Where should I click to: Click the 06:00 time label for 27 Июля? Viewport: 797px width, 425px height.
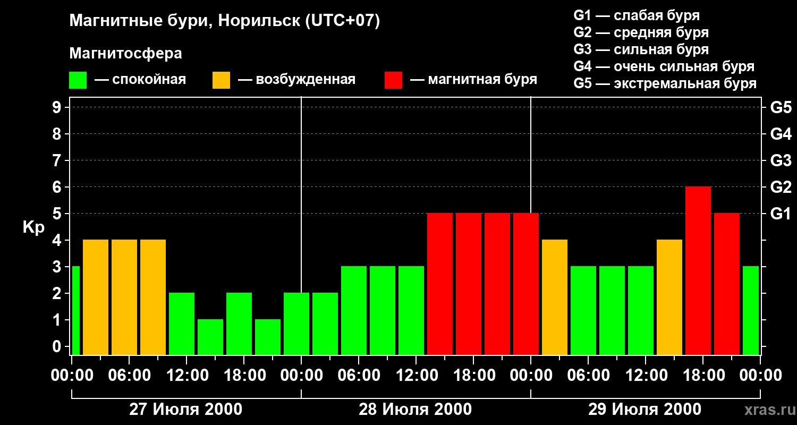coord(129,376)
